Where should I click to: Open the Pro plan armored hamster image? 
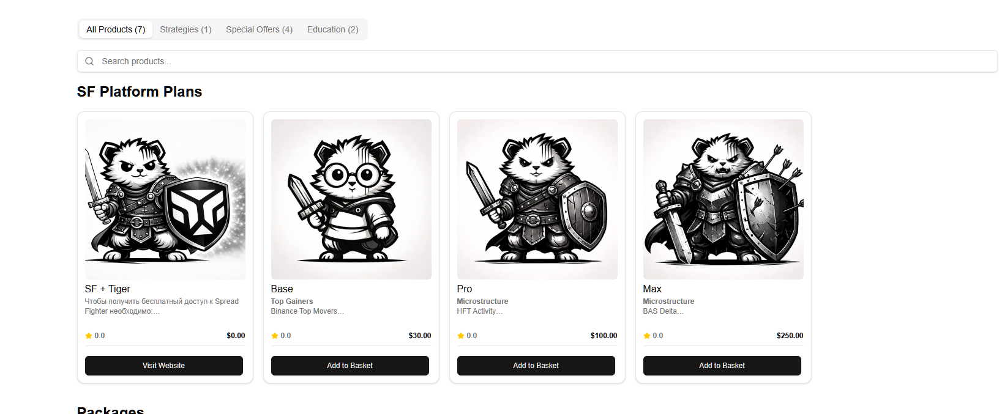[537, 199]
